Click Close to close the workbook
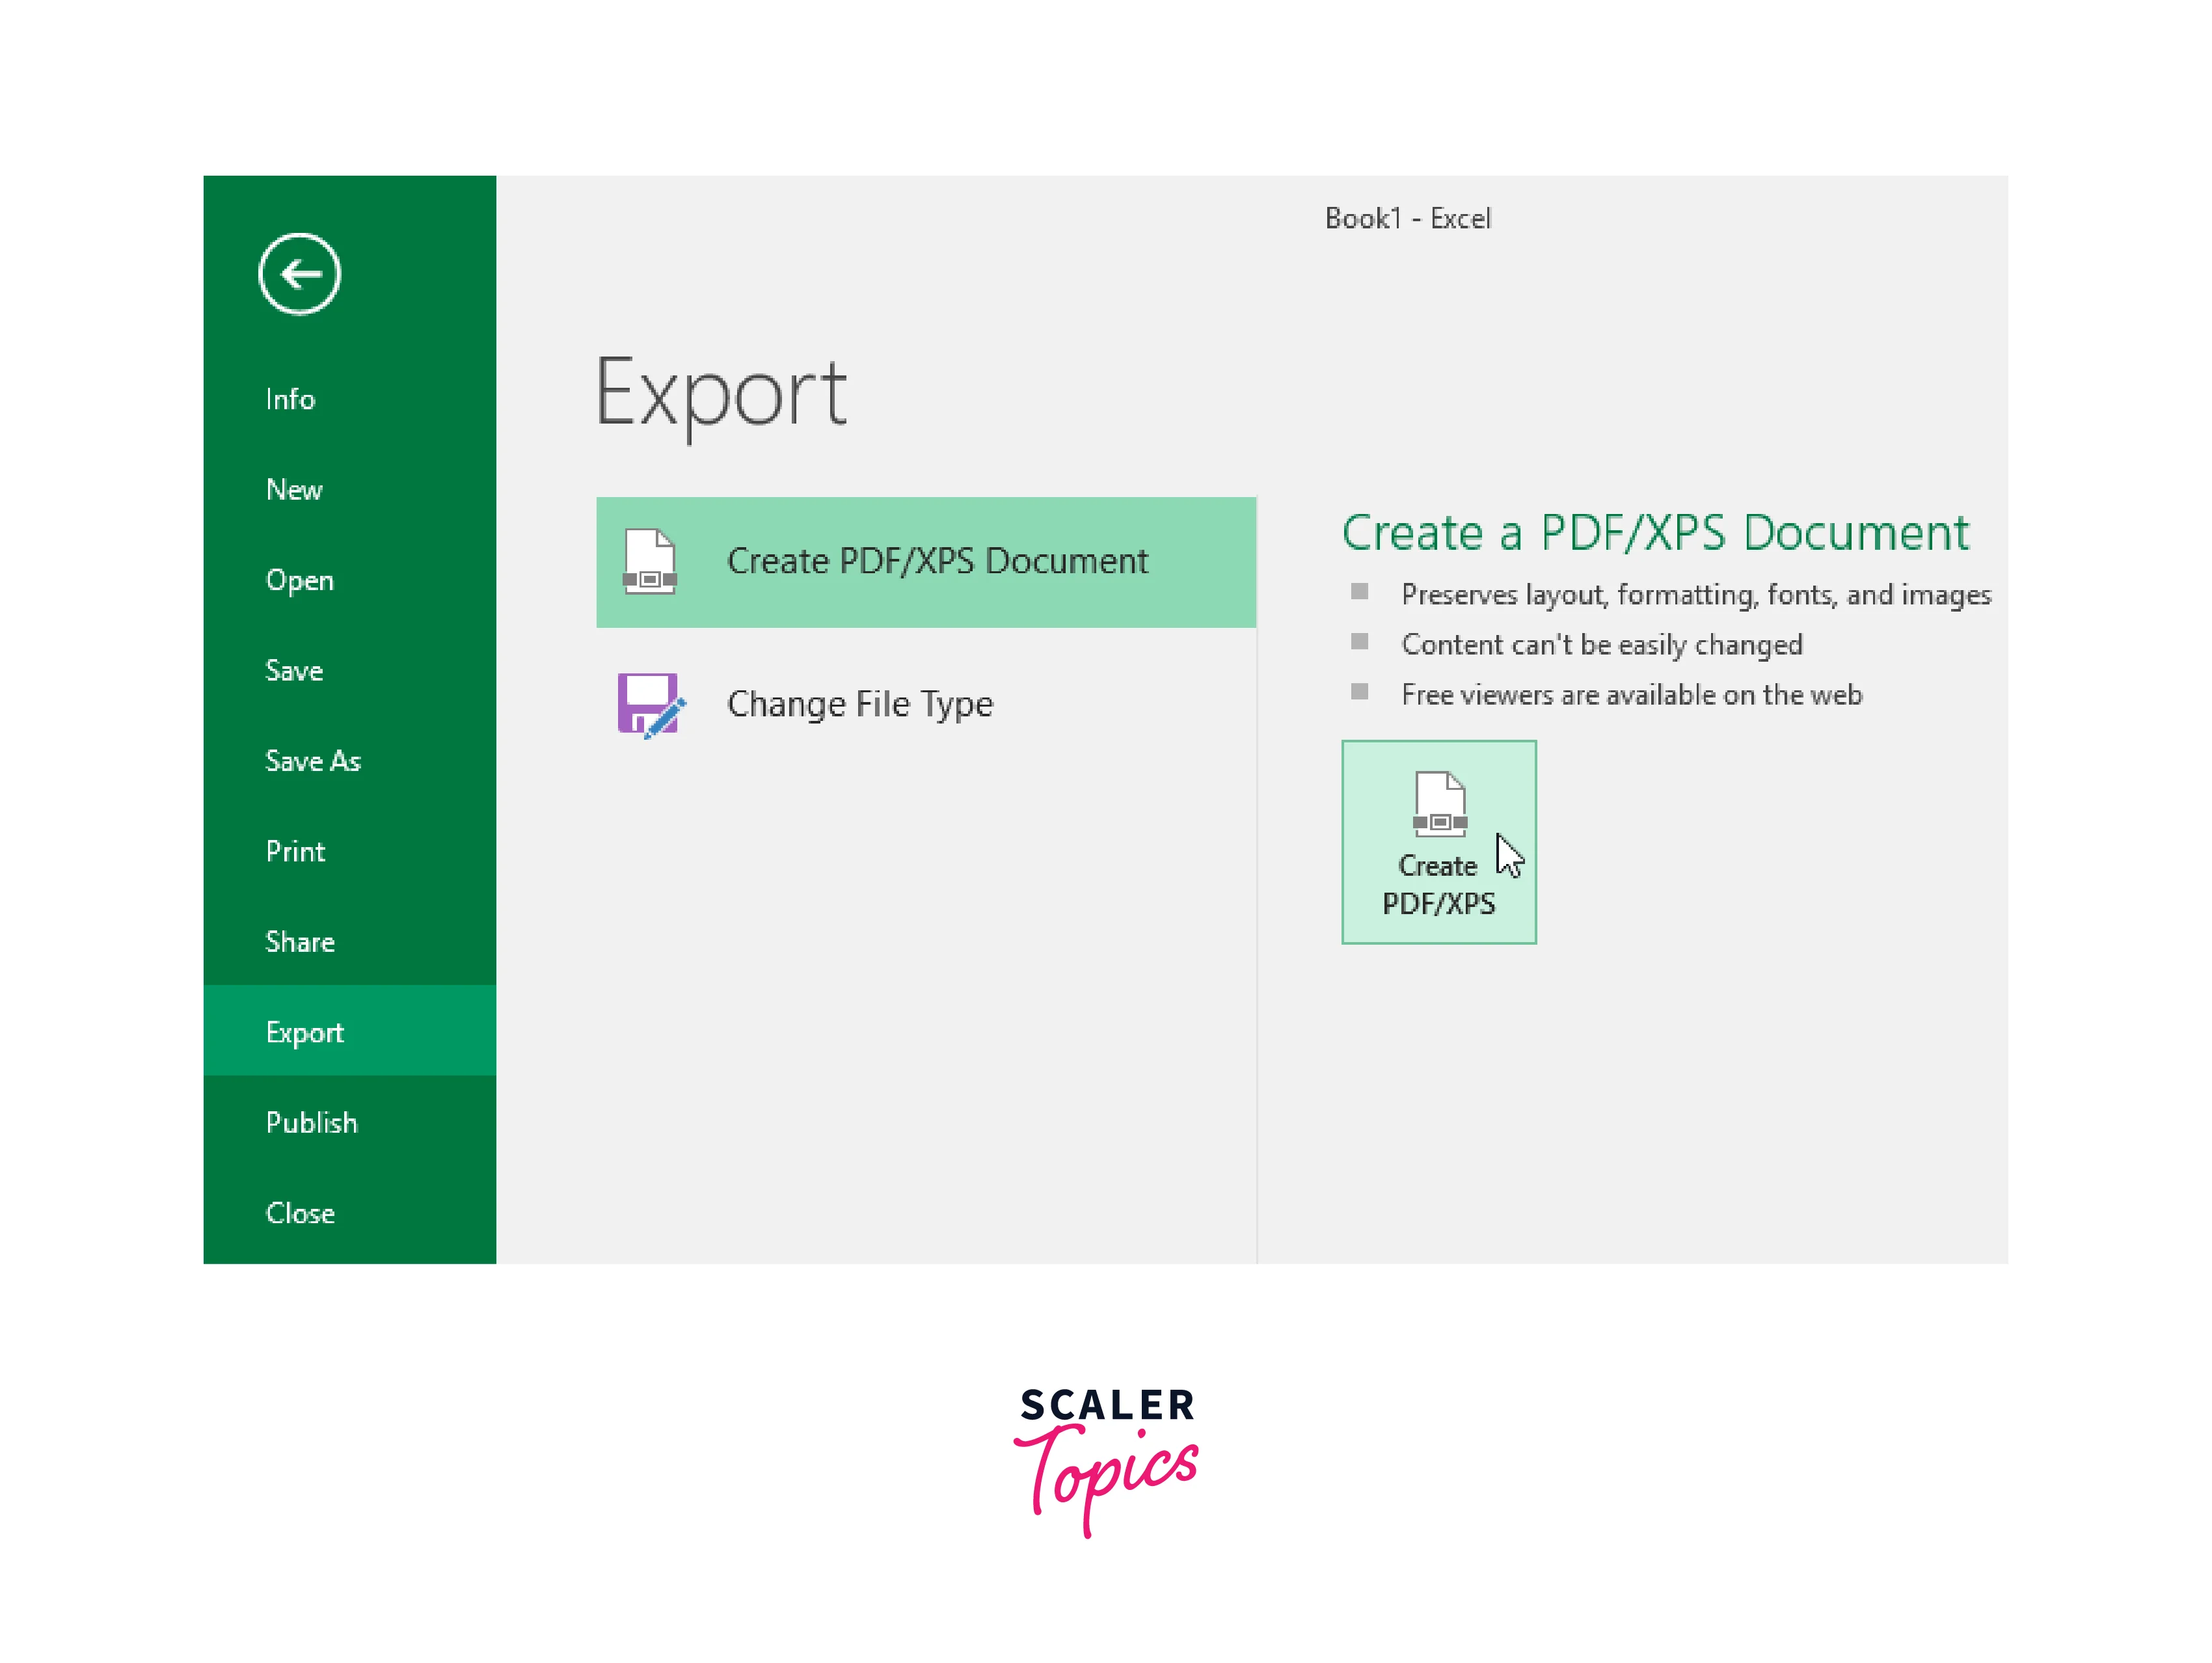Screen dimensions: 2212x1663 (299, 1213)
